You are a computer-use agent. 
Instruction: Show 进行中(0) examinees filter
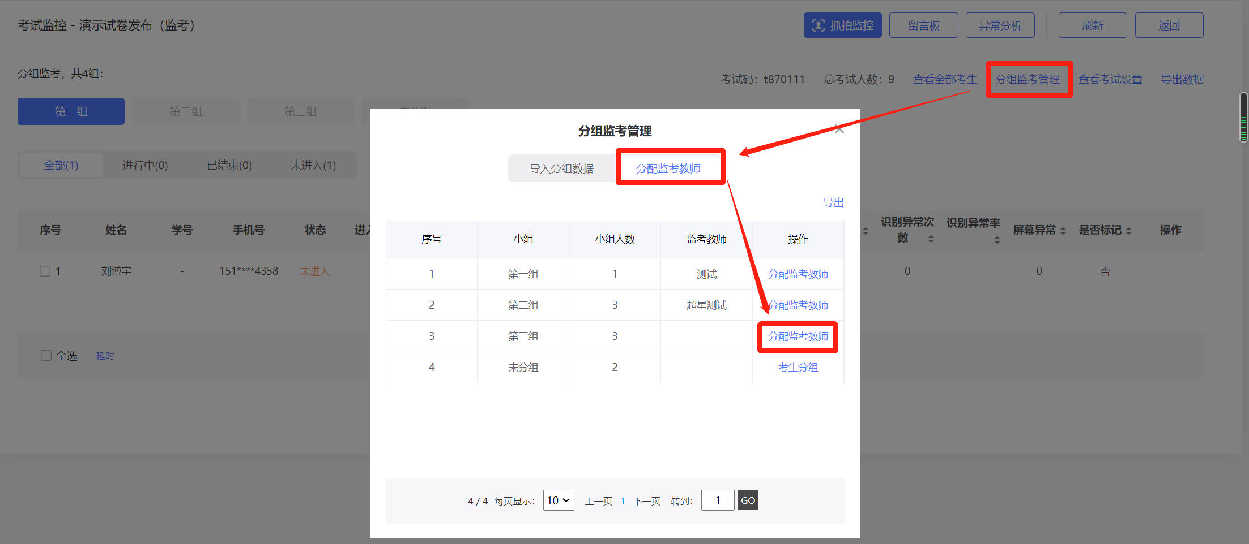tap(145, 165)
